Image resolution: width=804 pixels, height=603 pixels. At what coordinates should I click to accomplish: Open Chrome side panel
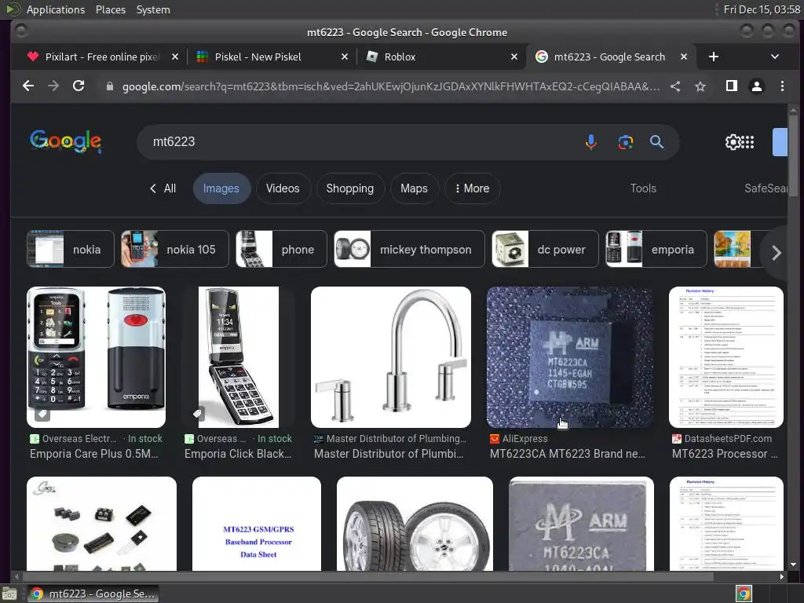732,86
